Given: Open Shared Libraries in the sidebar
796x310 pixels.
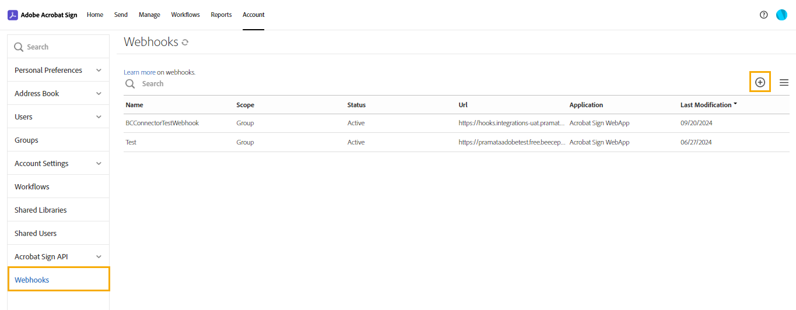Looking at the screenshot, I should click(58, 210).
